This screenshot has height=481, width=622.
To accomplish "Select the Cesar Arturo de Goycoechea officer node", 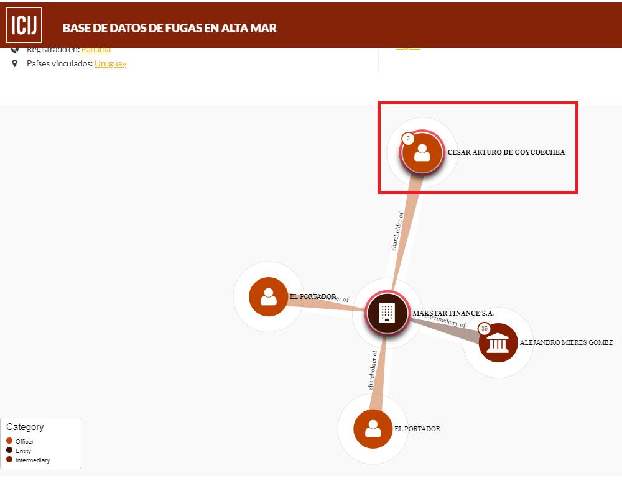I will pos(422,152).
